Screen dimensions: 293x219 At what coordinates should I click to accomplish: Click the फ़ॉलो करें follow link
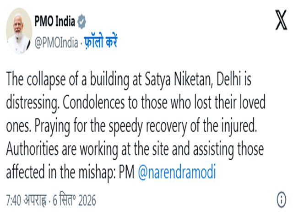[101, 41]
